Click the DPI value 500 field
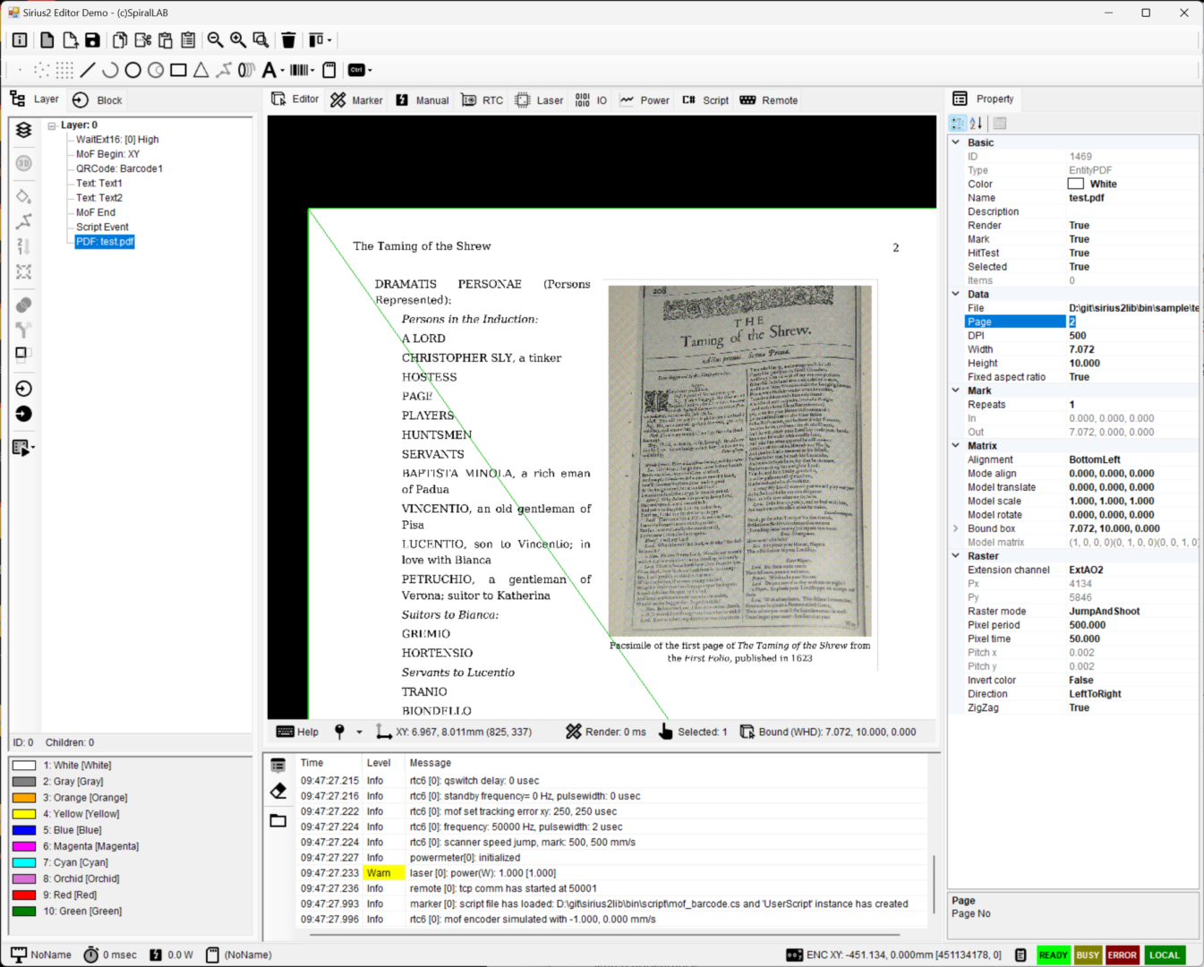1204x967 pixels. 1132,336
